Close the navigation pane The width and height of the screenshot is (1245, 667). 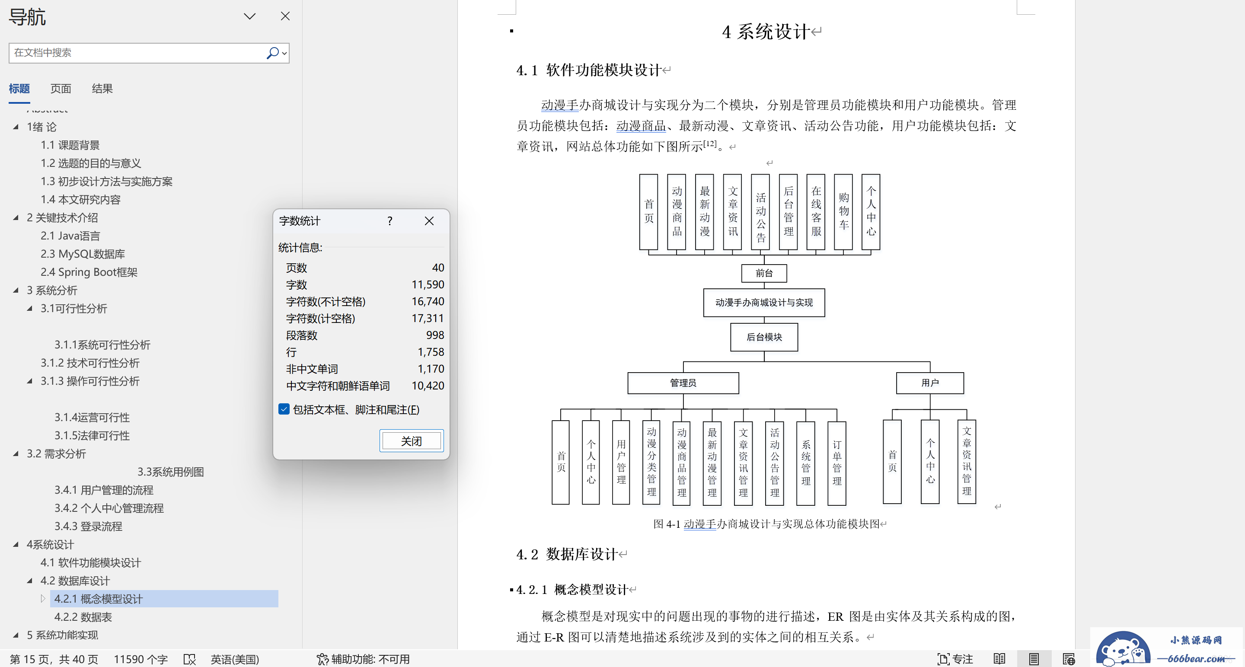pos(285,16)
